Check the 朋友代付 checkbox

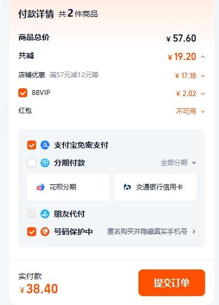point(32,214)
